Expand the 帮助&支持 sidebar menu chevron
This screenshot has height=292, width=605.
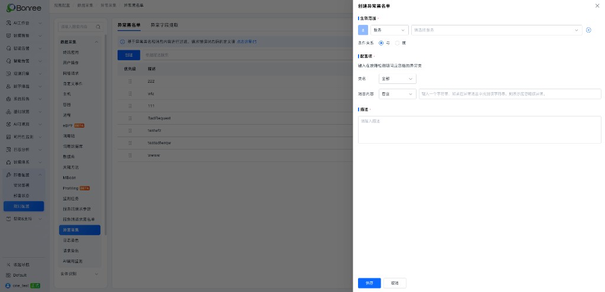(x=40, y=219)
